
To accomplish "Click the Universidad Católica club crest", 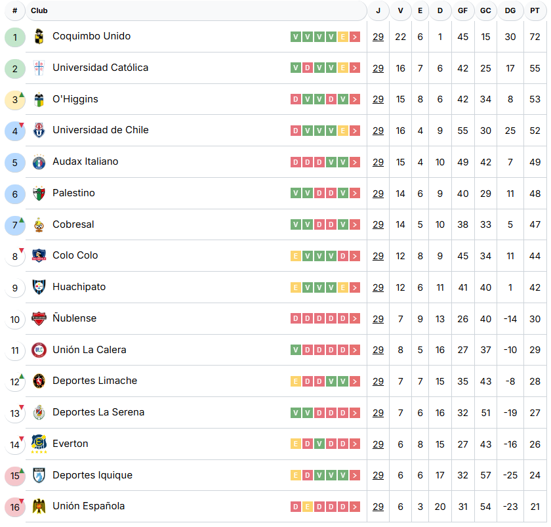I will click(x=39, y=68).
